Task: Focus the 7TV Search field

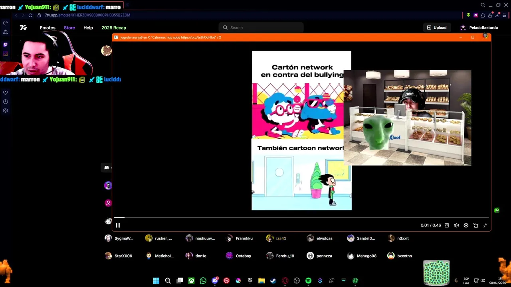Action: coord(261,28)
